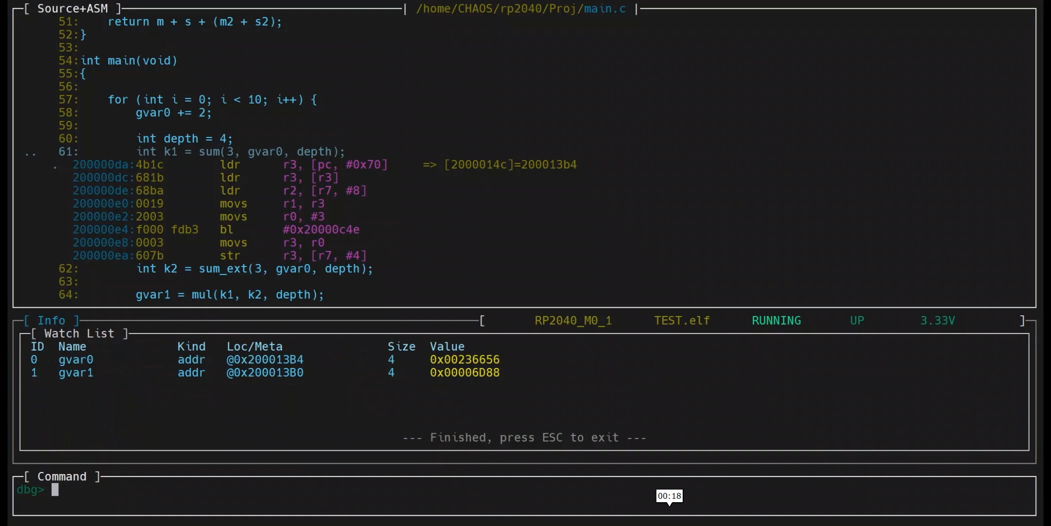Click the gvar1 value 0x00006D88
The image size is (1051, 526).
(x=465, y=373)
